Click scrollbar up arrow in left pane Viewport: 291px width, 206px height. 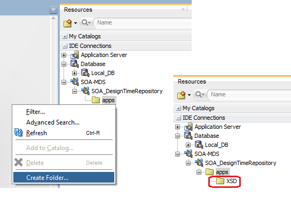tap(53, 18)
